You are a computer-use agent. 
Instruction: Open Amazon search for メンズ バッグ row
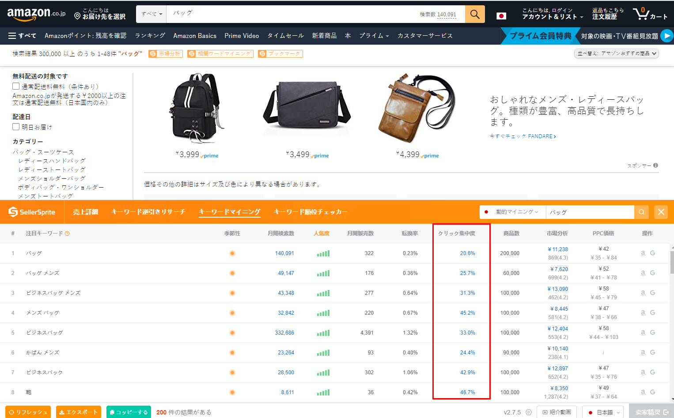click(x=643, y=313)
